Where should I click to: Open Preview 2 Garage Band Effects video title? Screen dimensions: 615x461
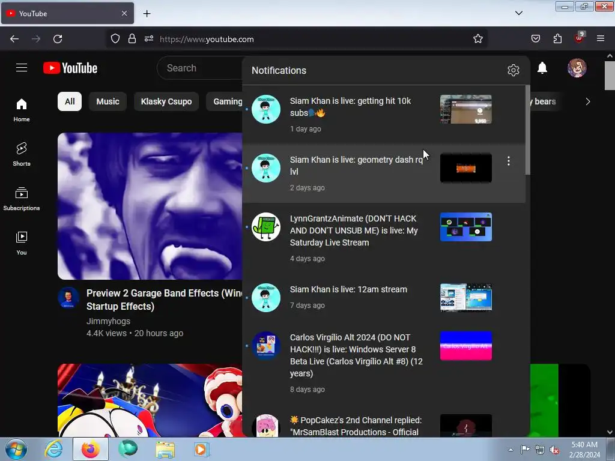(x=164, y=300)
